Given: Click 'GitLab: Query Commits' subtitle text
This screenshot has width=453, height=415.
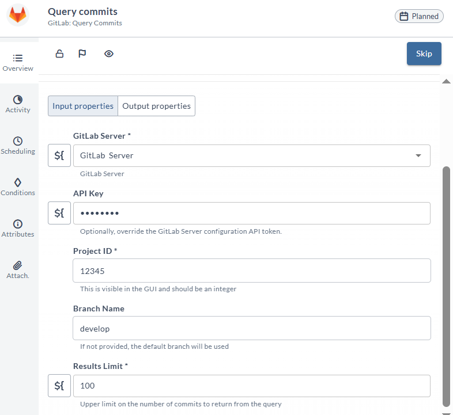Looking at the screenshot, I should 85,23.
